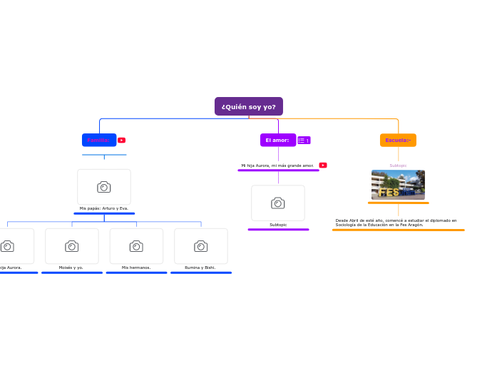Click the purple El amor: topic
Viewport: 497px width, 371px height.
tap(277, 141)
